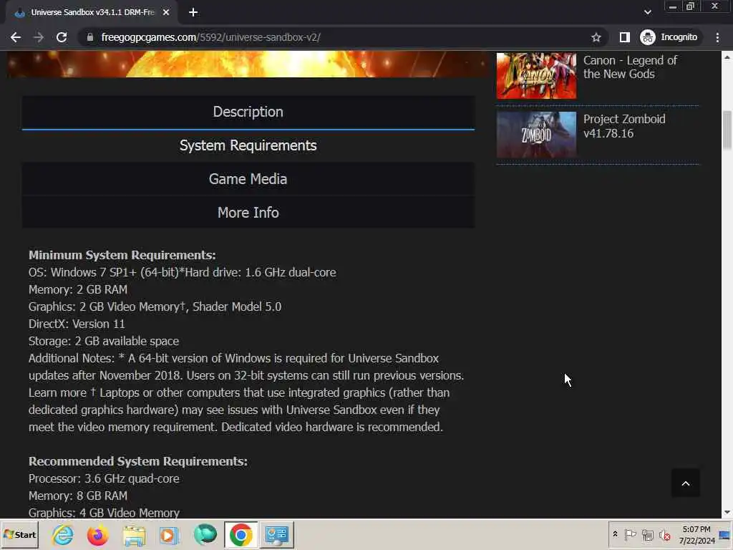Viewport: 733px width, 550px height.
Task: Open Project Zomboid v41.78.16 link
Action: tap(624, 126)
